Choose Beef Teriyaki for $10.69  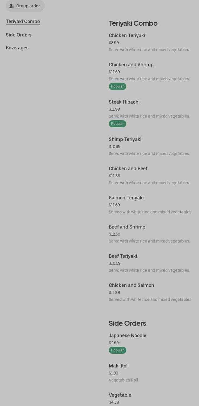tap(123, 256)
